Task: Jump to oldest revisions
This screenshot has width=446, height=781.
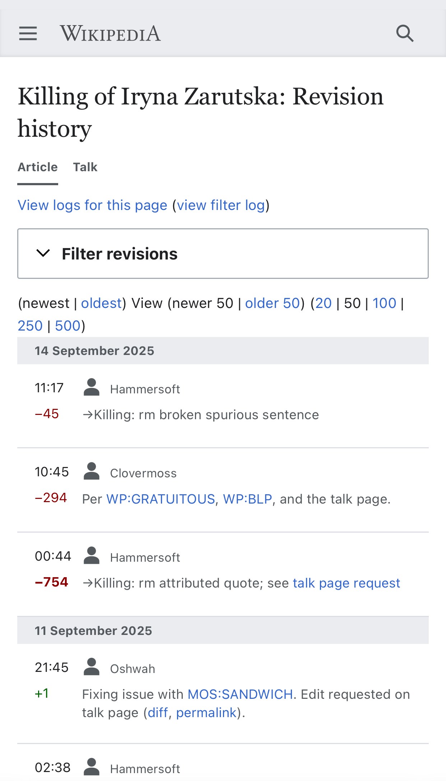Action: (102, 303)
